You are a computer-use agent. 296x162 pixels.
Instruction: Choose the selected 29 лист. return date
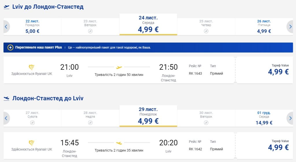[x=148, y=117]
